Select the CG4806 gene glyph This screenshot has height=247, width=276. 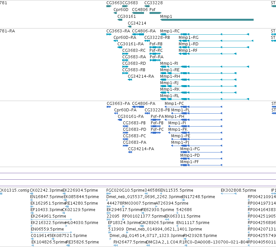coord(138,13)
